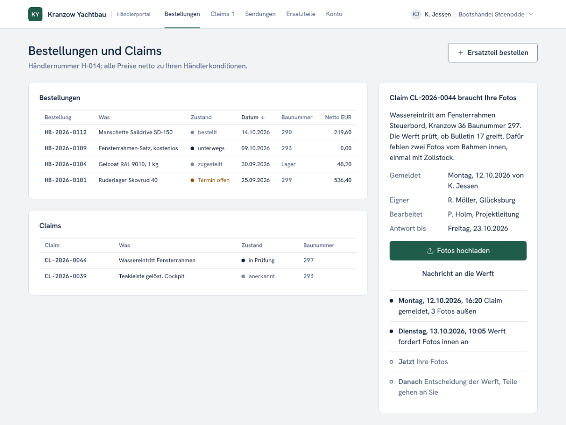Open order HB-2026-0101 Ruderlager Skovrud

tap(198, 180)
